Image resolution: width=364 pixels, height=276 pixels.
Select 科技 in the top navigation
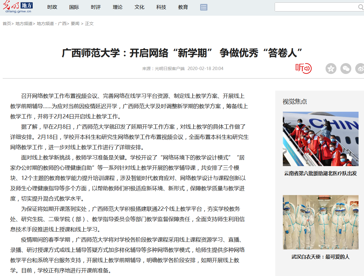(x=161, y=7)
